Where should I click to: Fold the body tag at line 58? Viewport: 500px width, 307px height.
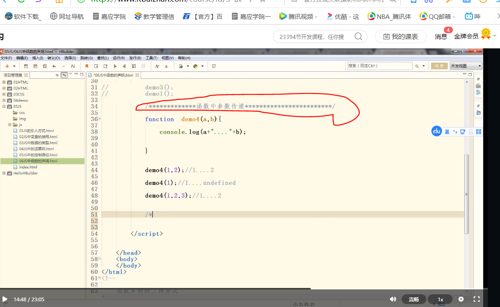pyautogui.click(x=100, y=259)
